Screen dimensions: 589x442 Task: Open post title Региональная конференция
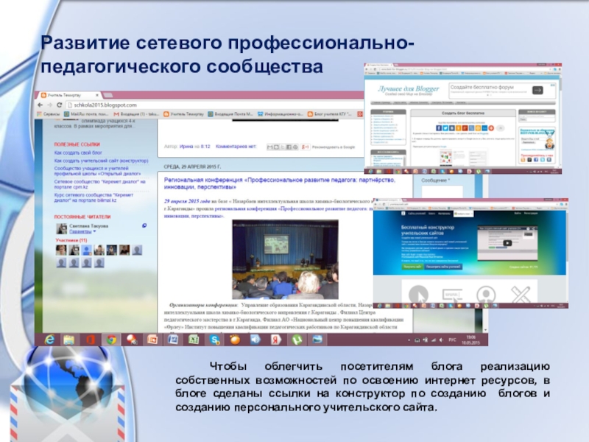[280, 183]
